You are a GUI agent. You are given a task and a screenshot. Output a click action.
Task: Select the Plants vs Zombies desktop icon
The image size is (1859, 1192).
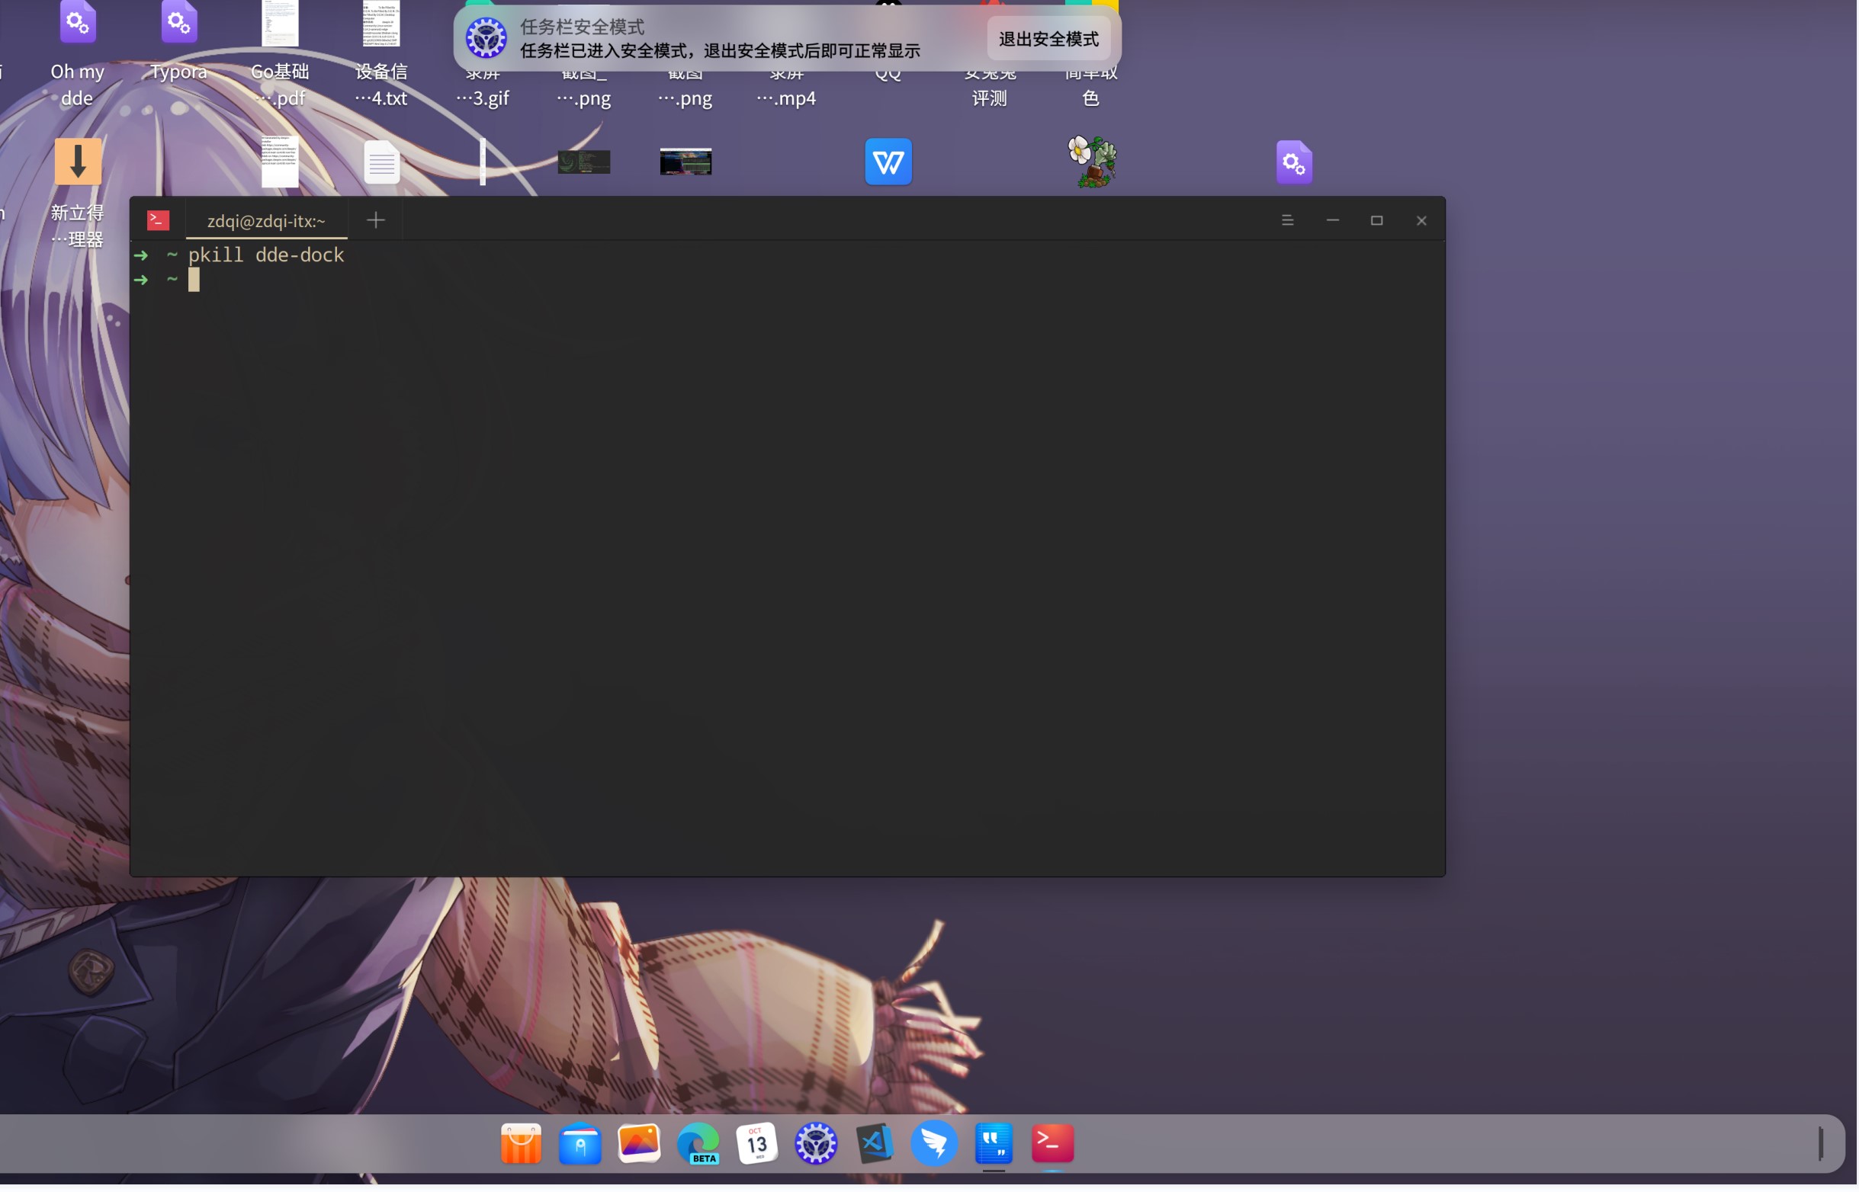(x=1091, y=162)
